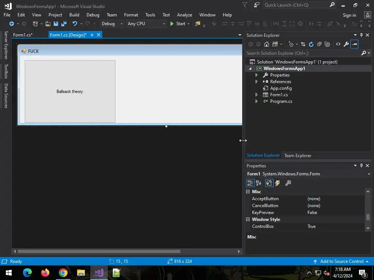374x280 pixels.
Task: Show Events with the lightning bolt icon
Action: 278,183
